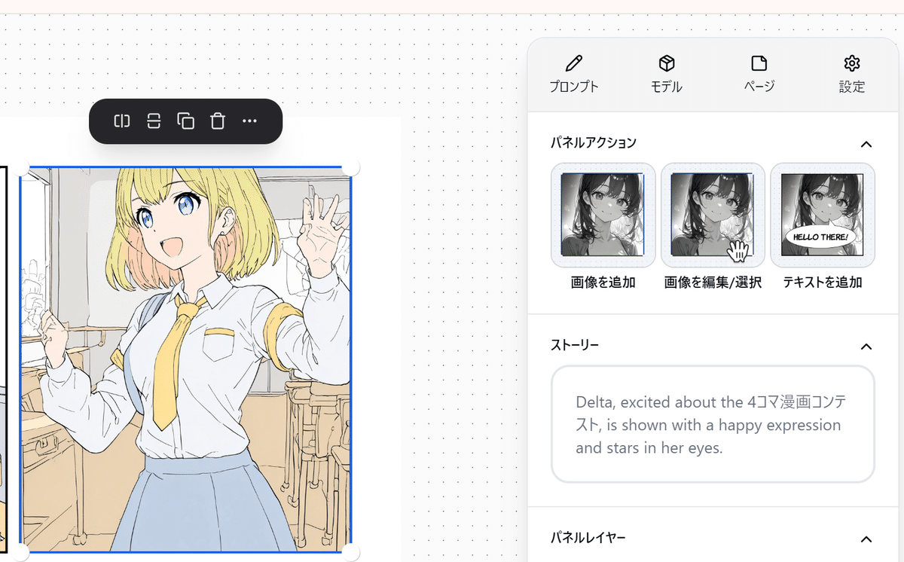
Task: Split the panel horizontally using the toolbar
Action: tap(154, 121)
